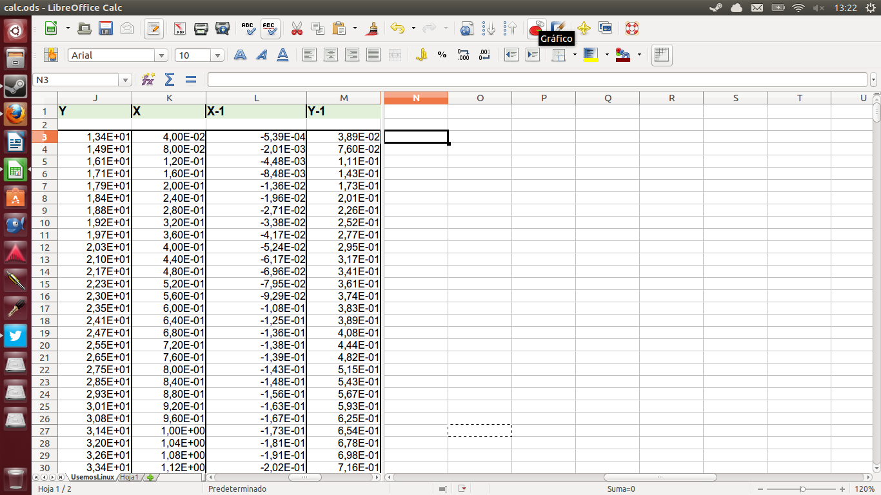Apply currency number format
The image size is (881, 495).
point(421,55)
